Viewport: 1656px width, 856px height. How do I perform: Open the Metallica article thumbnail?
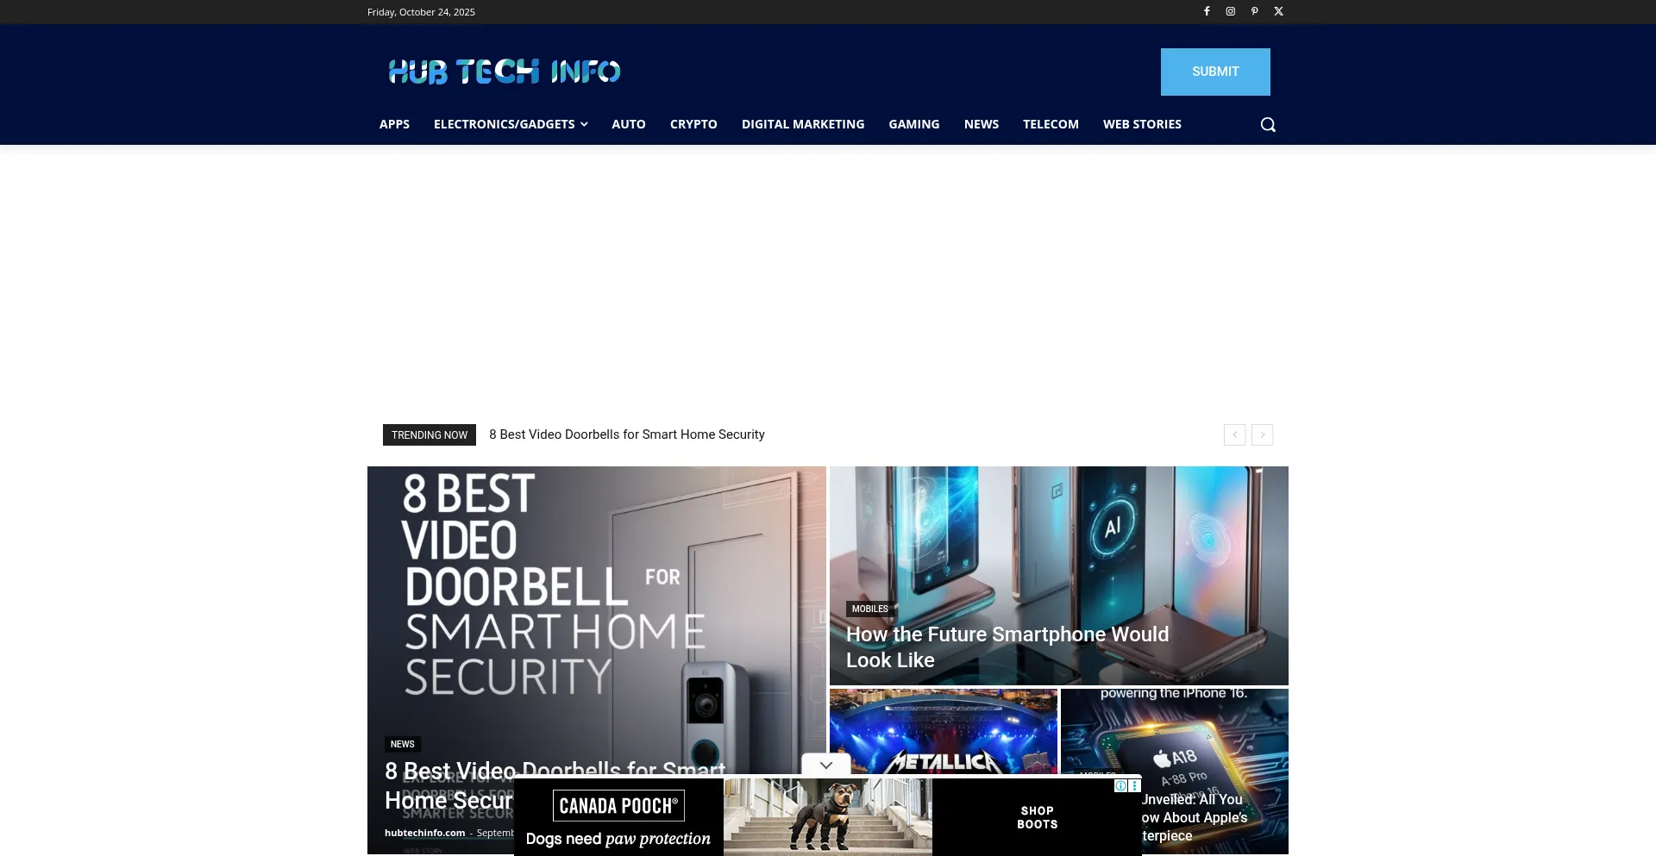click(x=943, y=729)
